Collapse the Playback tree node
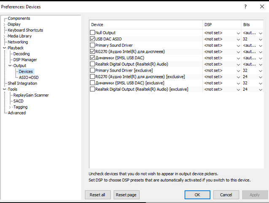The image size is (269, 203). (x=5, y=48)
